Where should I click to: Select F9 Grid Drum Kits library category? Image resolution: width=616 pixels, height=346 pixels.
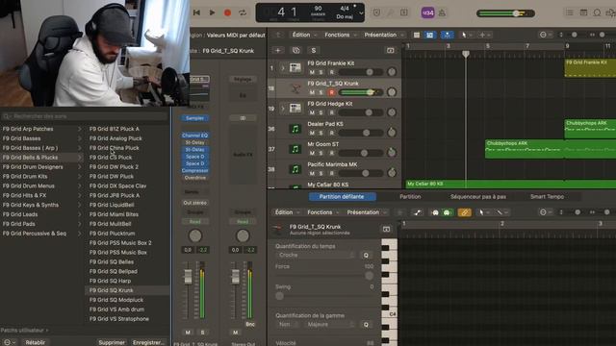(x=41, y=177)
